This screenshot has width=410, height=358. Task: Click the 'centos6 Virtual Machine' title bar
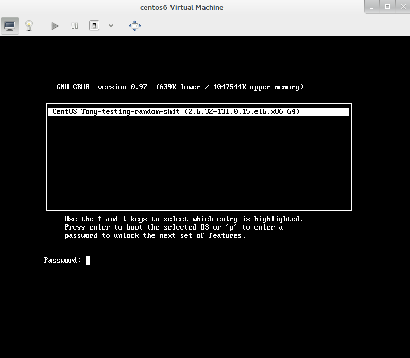(181, 7)
